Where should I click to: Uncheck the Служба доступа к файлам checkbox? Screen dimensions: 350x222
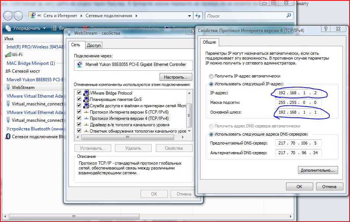point(79,105)
